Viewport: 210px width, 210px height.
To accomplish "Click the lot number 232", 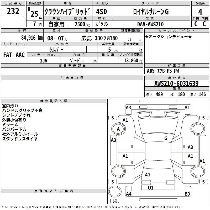I will click(13, 11).
